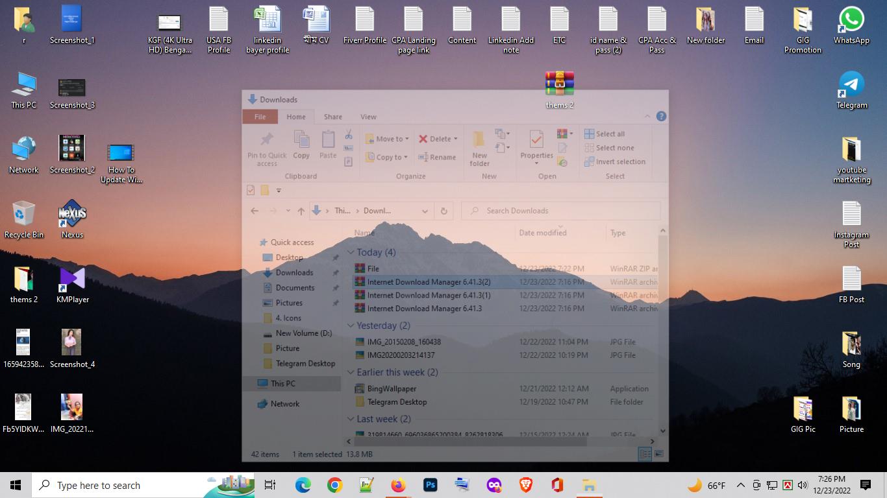Click the Cut scissors icon in Clipboard group

pyautogui.click(x=349, y=135)
